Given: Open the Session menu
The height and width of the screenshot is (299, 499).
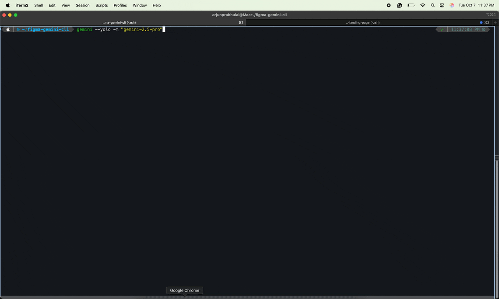Looking at the screenshot, I should pyautogui.click(x=82, y=5).
